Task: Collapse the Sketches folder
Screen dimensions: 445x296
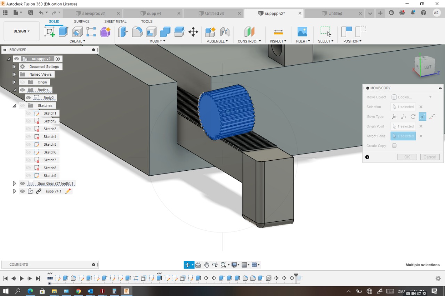Action: (14, 105)
